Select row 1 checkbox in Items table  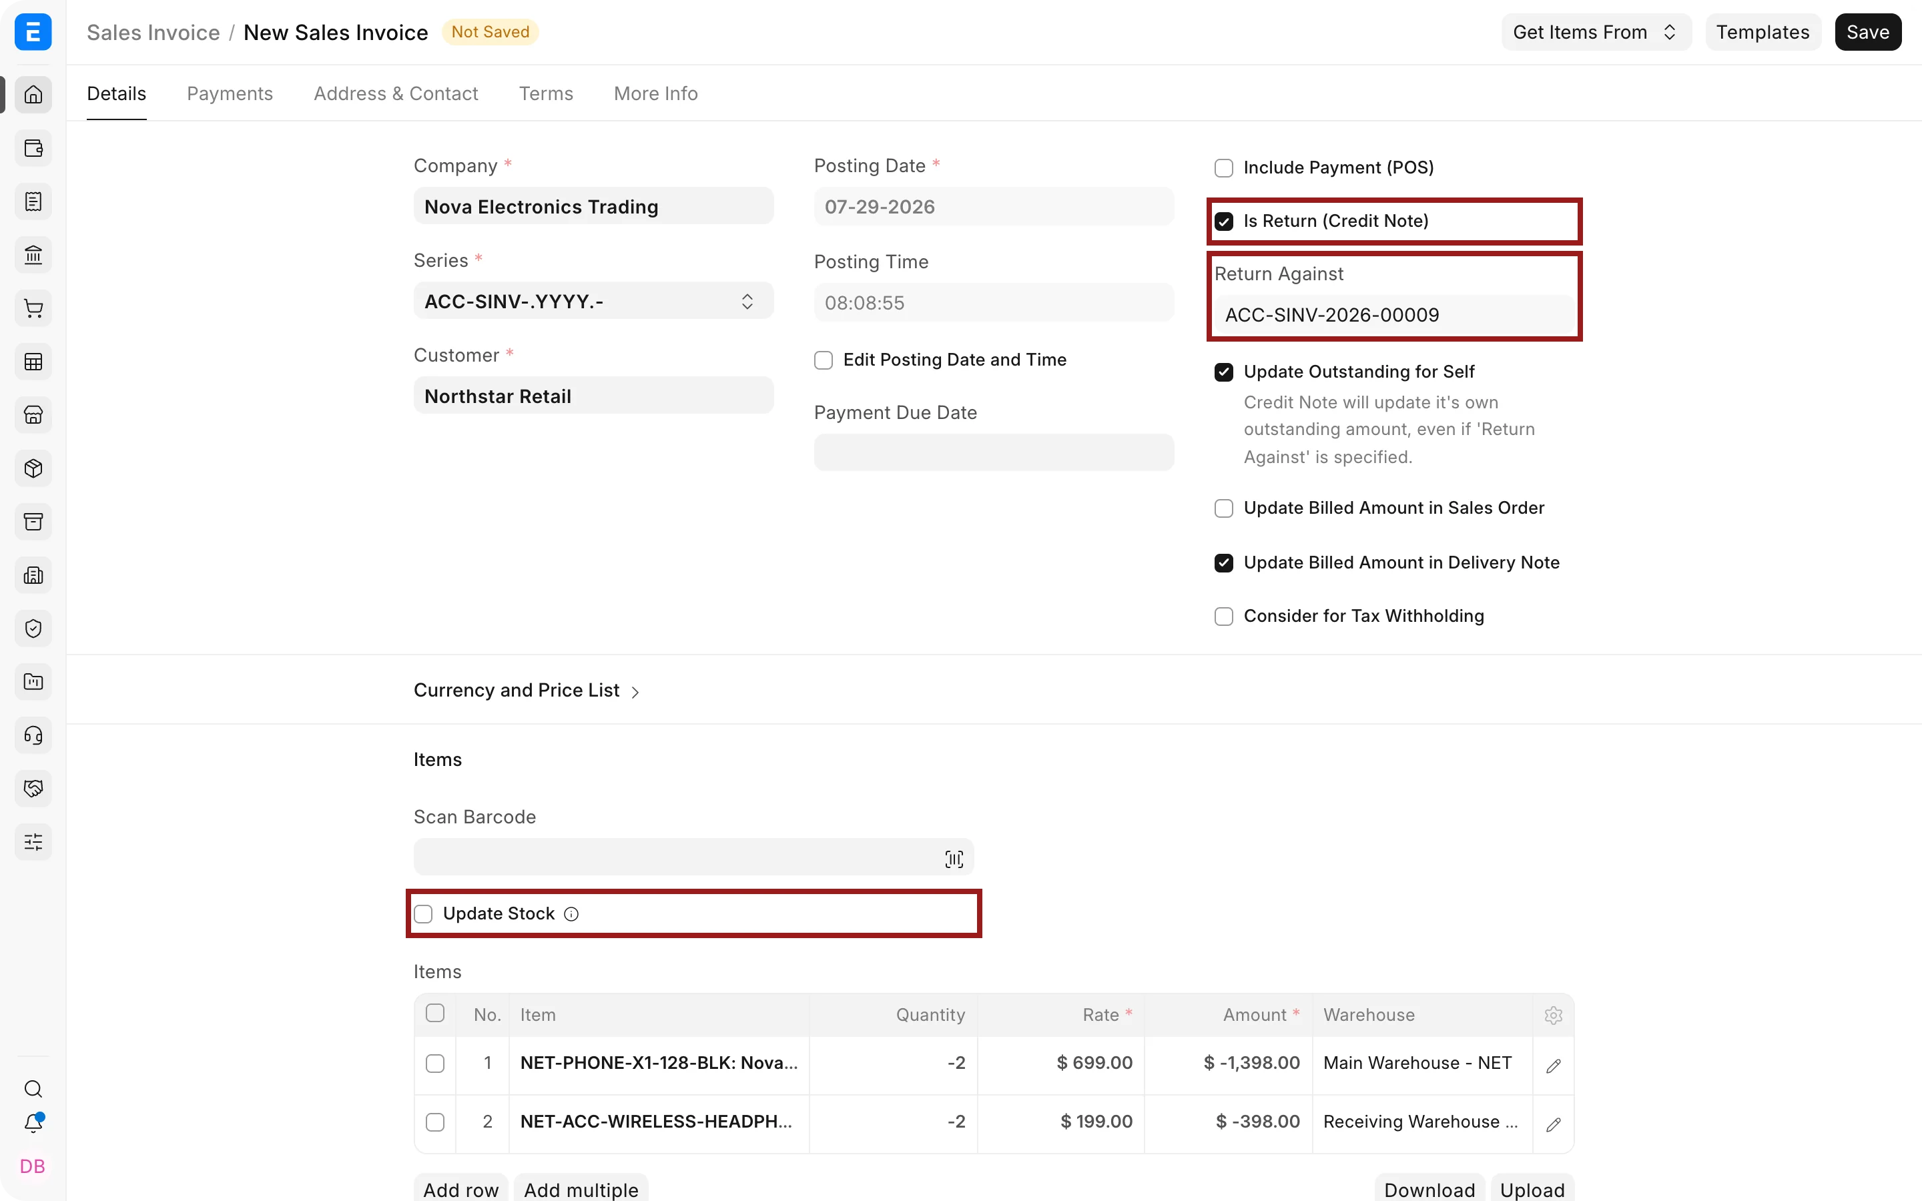[435, 1064]
